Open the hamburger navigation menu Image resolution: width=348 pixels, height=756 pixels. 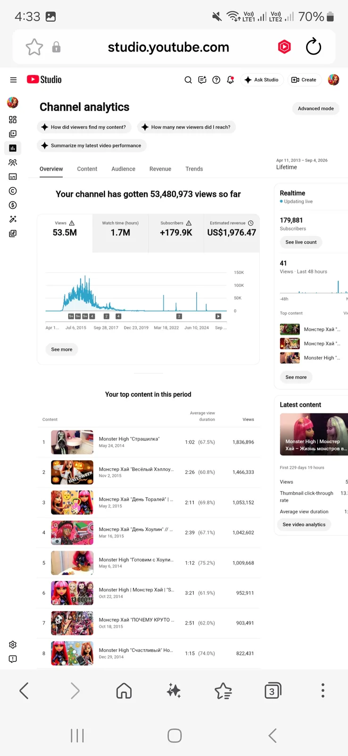13,80
